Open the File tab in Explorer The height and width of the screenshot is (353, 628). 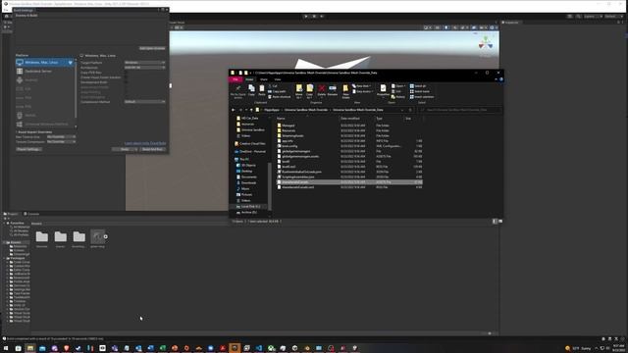click(235, 79)
